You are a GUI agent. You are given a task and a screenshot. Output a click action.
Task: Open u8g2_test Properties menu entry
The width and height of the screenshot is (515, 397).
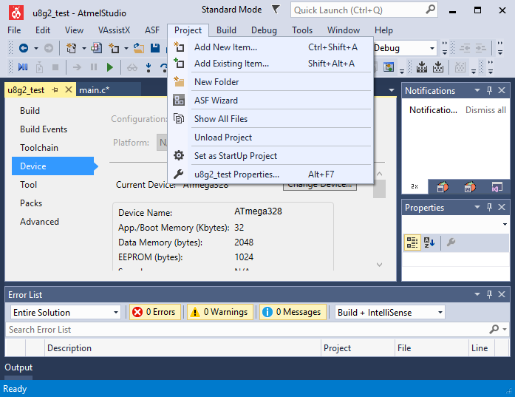[x=236, y=174]
